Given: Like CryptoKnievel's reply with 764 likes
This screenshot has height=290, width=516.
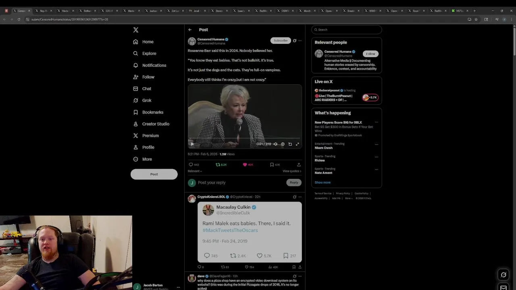Looking at the screenshot, I should (250, 267).
